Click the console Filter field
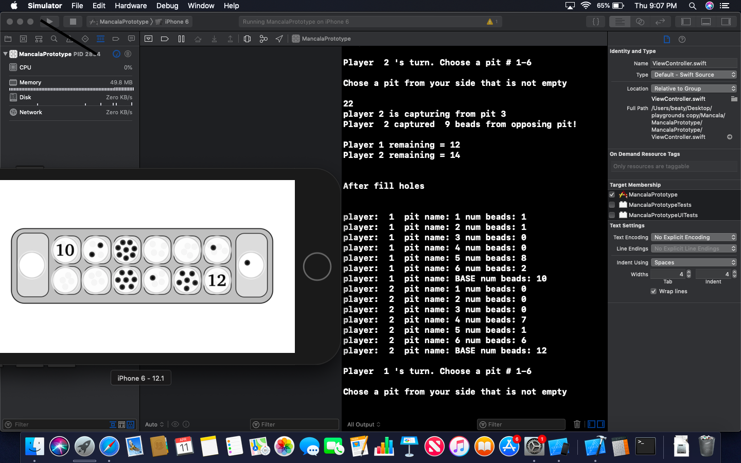Image resolution: width=741 pixels, height=463 pixels. [x=521, y=424]
